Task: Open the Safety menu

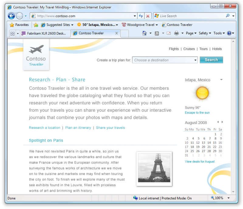Action: (205, 33)
